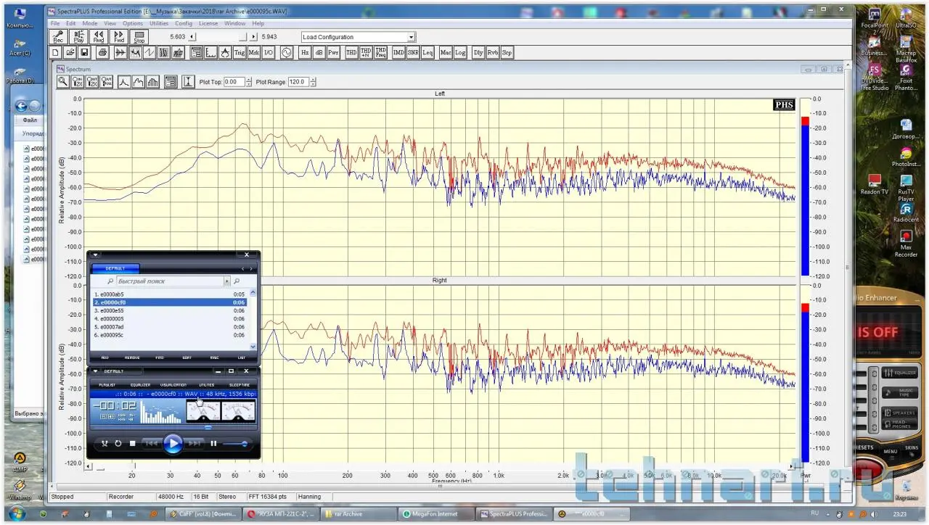Open the SNR measurement utility
The width and height of the screenshot is (929, 525).
(x=413, y=53)
